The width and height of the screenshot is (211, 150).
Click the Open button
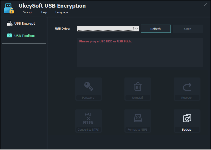coord(188,29)
